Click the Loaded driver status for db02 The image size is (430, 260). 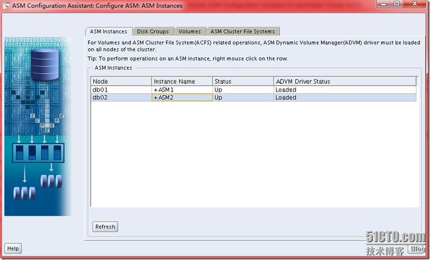(x=345, y=98)
